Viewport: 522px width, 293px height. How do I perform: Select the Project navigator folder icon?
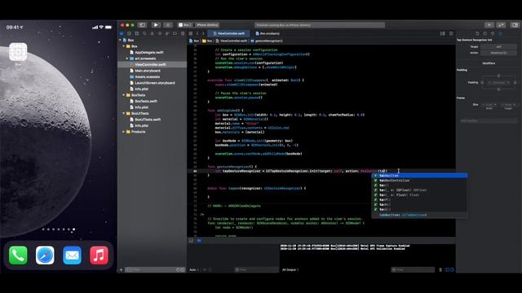coord(122,33)
